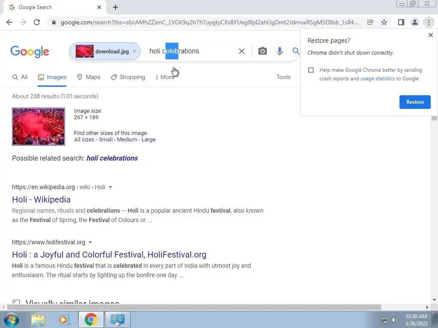Search by image using camera icon

click(x=262, y=51)
